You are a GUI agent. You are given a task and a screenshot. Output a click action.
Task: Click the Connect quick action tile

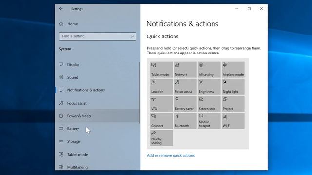click(x=161, y=121)
